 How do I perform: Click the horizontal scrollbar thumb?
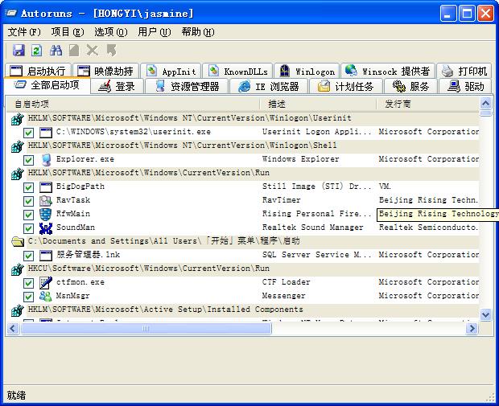145,328
